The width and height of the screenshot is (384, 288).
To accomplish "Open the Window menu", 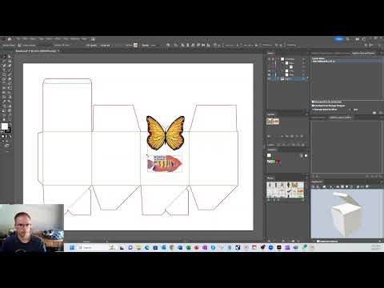I will pyautogui.click(x=75, y=39).
